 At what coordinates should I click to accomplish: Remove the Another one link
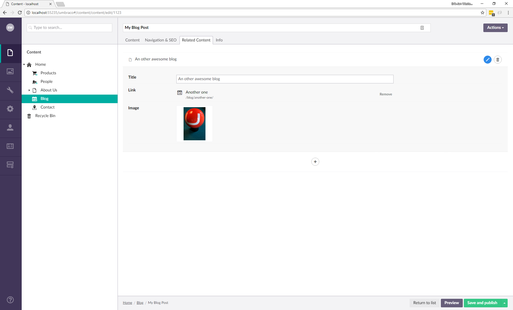[386, 94]
